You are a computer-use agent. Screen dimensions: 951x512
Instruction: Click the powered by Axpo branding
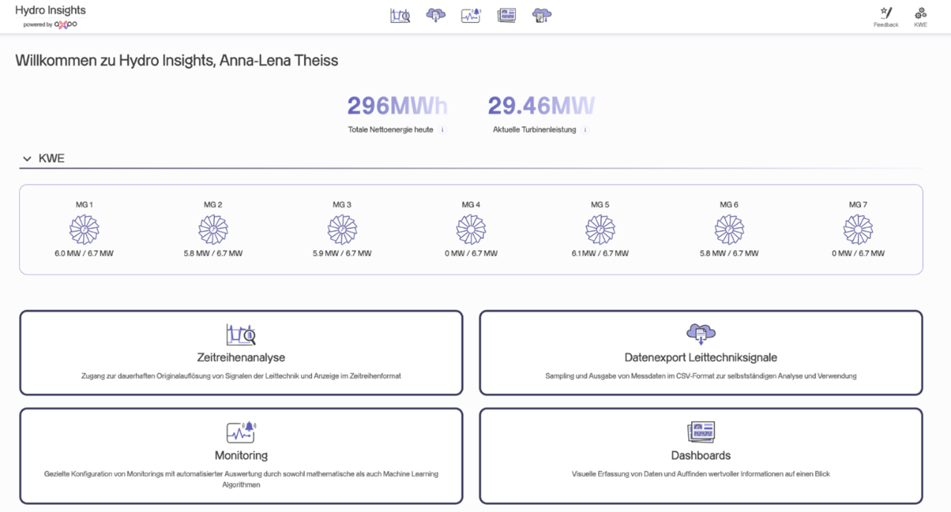pos(50,24)
